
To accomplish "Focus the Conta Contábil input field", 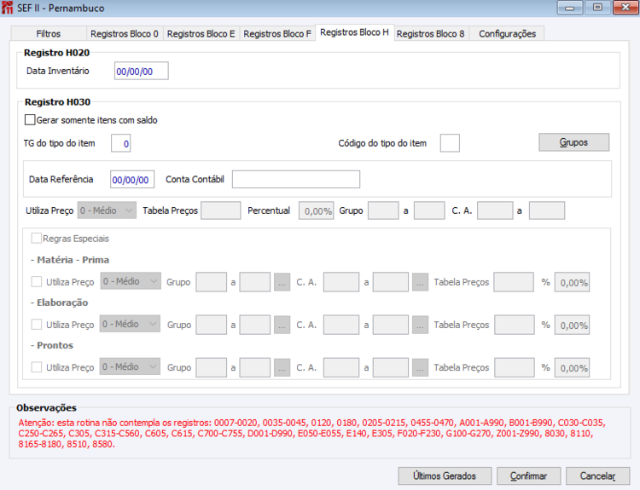I will pyautogui.click(x=296, y=179).
